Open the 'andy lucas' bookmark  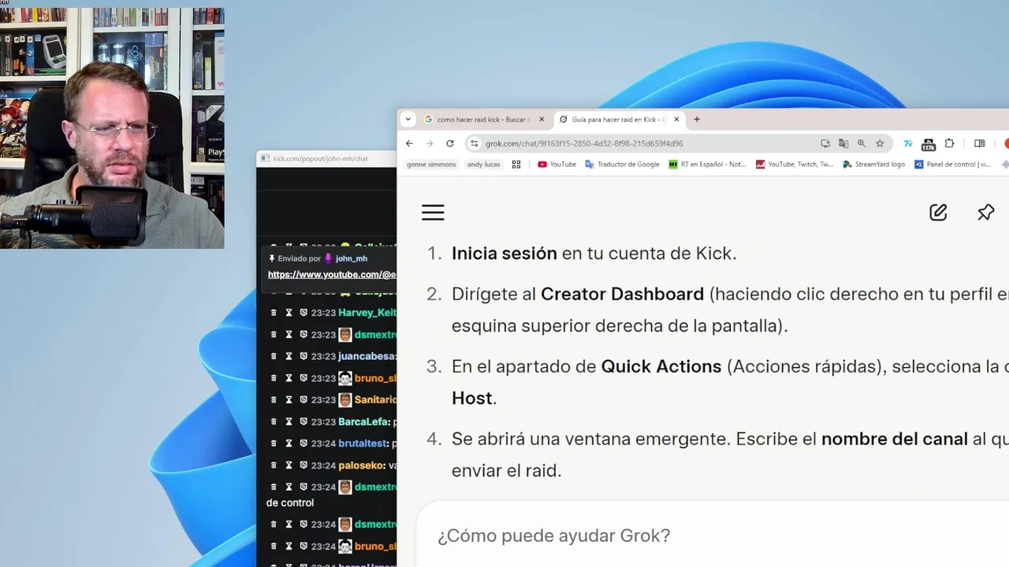pyautogui.click(x=484, y=165)
